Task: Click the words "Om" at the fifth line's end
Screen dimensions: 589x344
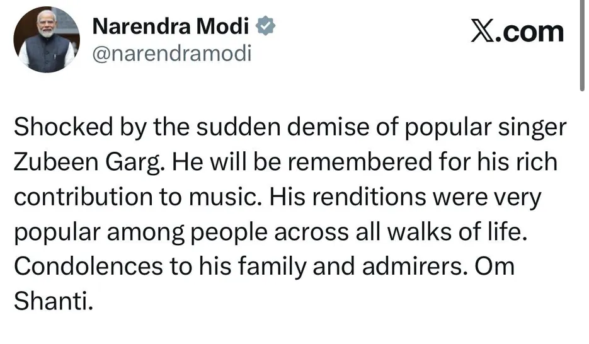Action: [494, 266]
